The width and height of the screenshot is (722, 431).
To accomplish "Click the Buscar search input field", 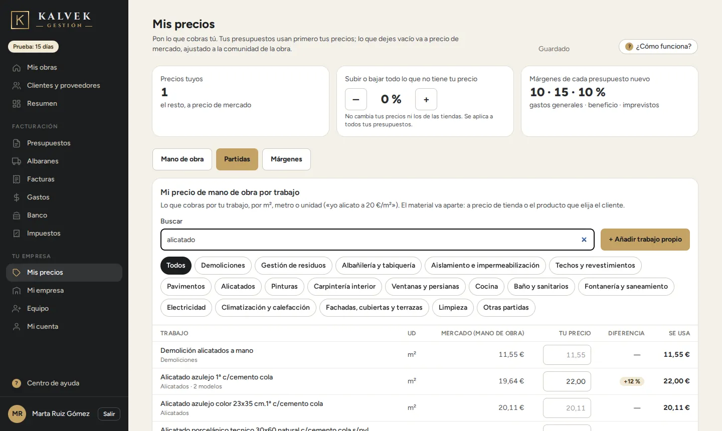I will pos(377,240).
